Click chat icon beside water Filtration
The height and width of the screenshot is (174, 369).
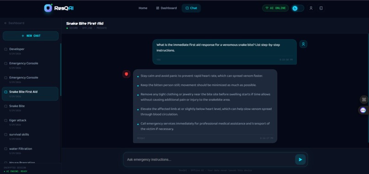pyautogui.click(x=5, y=149)
